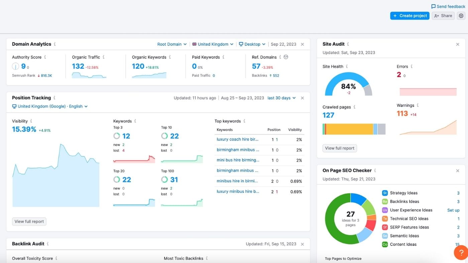This screenshot has width=468, height=263.
Task: Open the Root Domain dropdown
Action: [172, 44]
